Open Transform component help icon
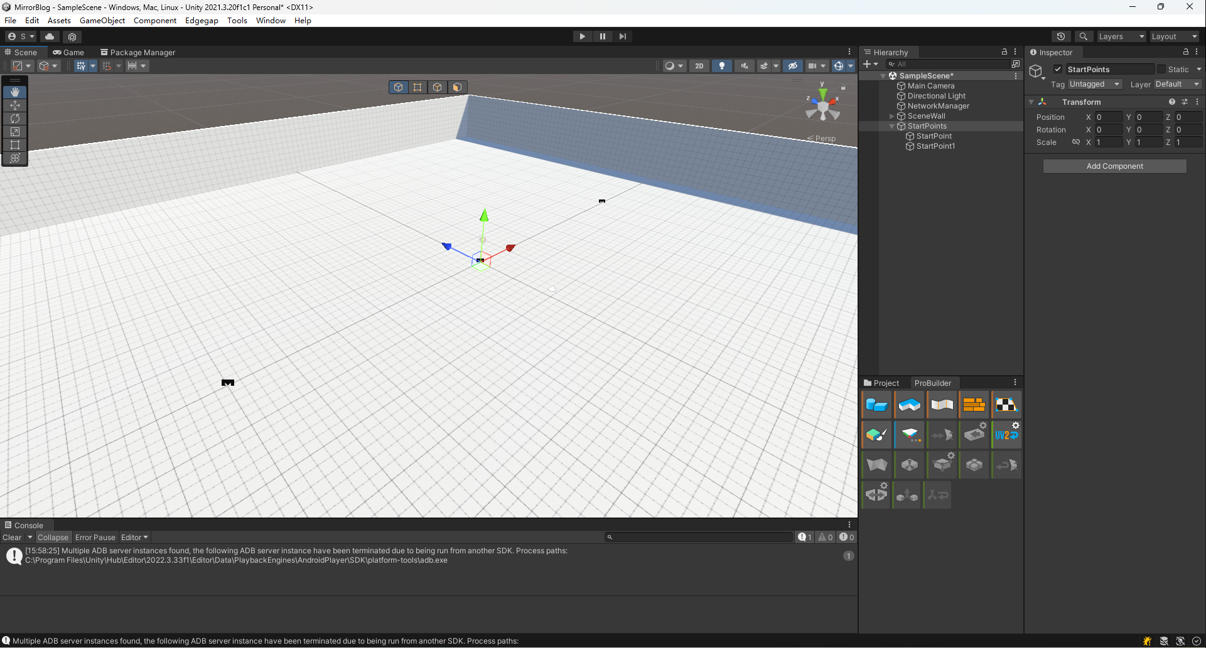This screenshot has width=1206, height=648. (x=1172, y=102)
